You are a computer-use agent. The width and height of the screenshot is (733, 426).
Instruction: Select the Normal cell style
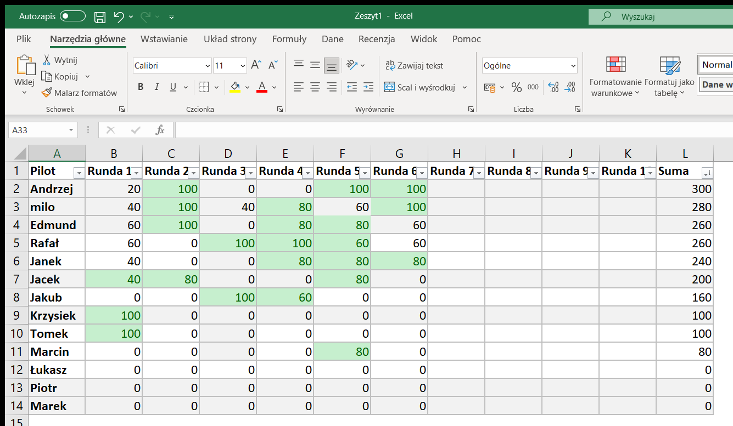(x=715, y=65)
